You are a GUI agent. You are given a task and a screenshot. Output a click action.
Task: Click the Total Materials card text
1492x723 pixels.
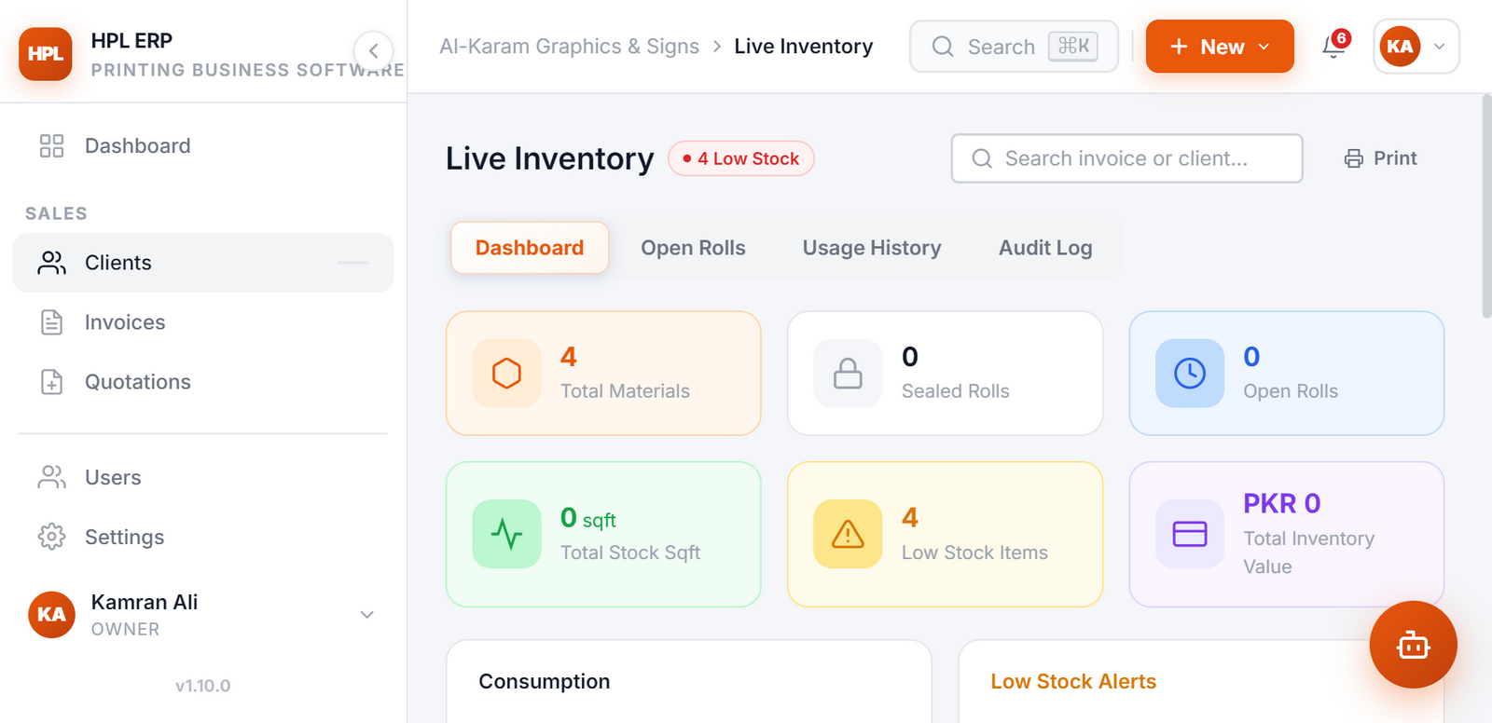click(625, 391)
